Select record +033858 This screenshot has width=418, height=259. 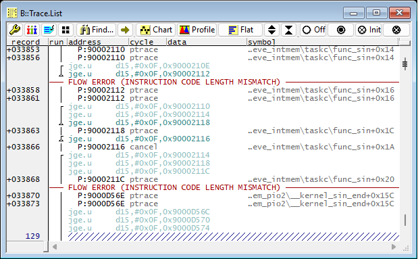point(24,90)
